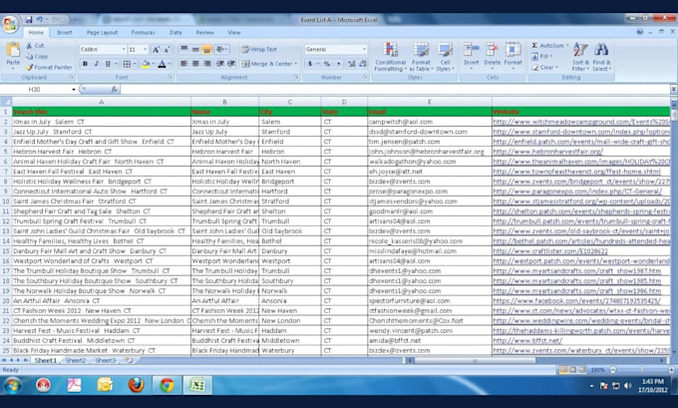Toggle bottom vertical alignment
This screenshot has height=408, width=678.
pyautogui.click(x=207, y=49)
